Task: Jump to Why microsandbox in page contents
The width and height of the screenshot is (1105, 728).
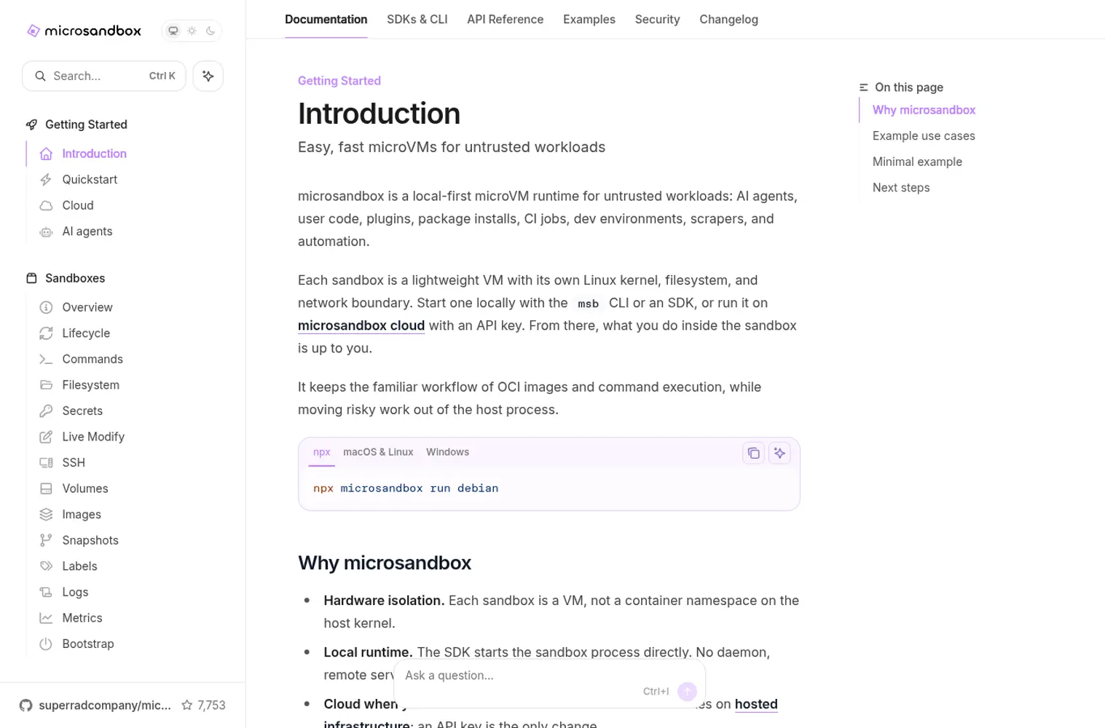Action: [x=924, y=110]
